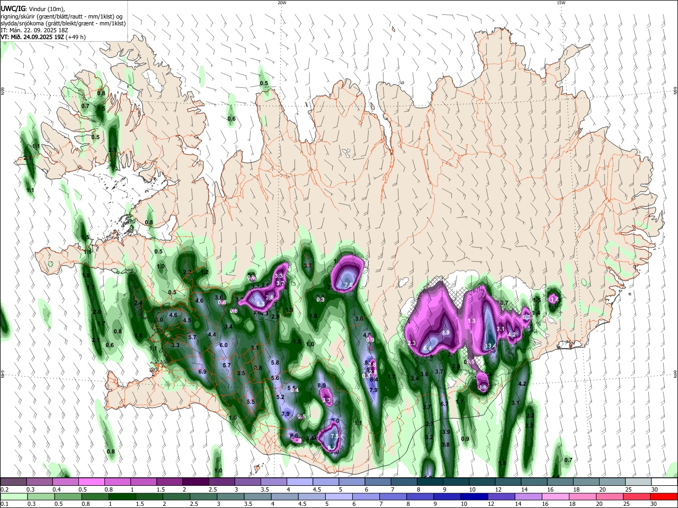Click the 'UWC/IG: Vindur (10m)' title line

click(33, 8)
